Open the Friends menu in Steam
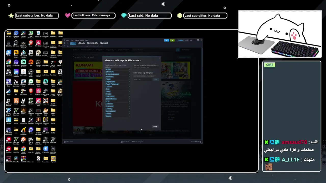The height and width of the screenshot is (183, 326). pyautogui.click(x=77, y=40)
